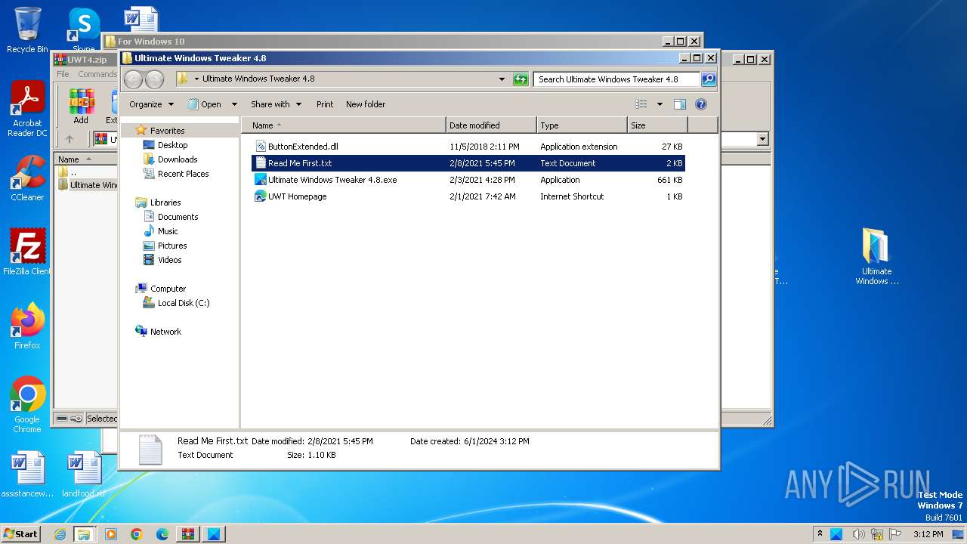This screenshot has width=967, height=544.
Task: Open the Music library
Action: coord(168,231)
